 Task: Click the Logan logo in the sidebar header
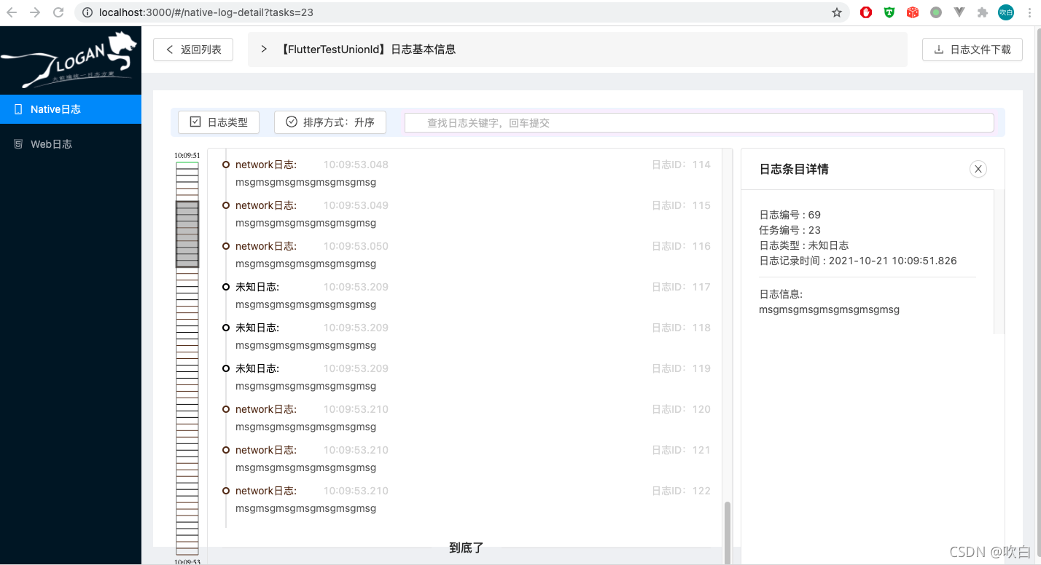pos(70,60)
